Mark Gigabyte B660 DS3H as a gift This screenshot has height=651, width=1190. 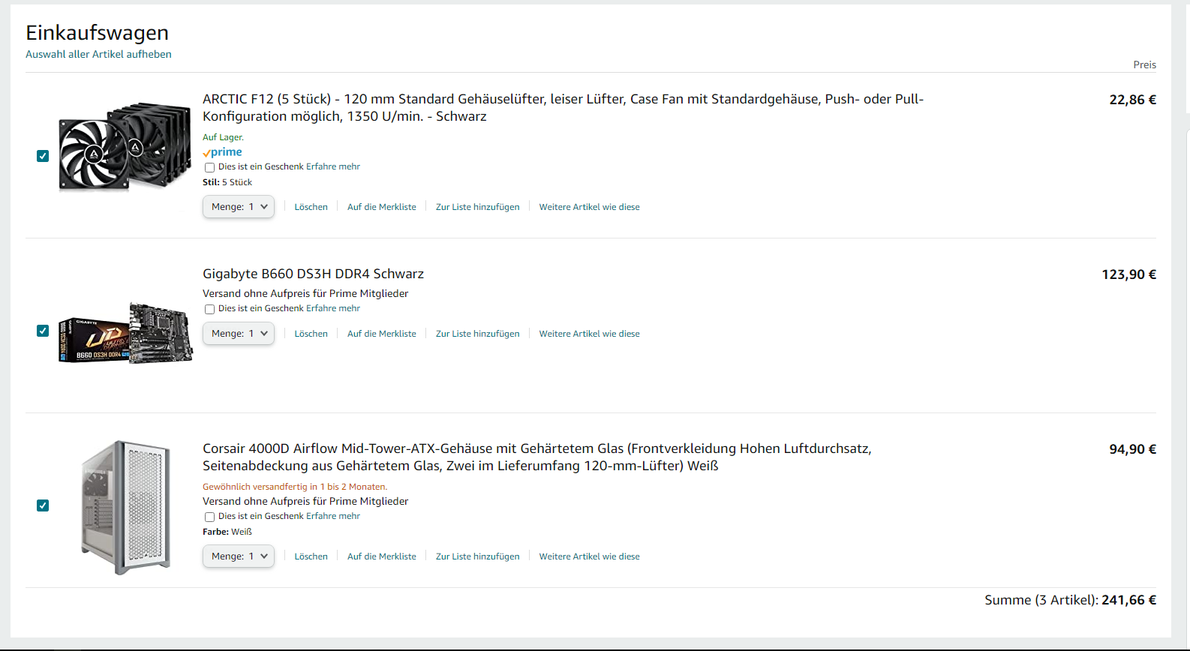tap(209, 309)
